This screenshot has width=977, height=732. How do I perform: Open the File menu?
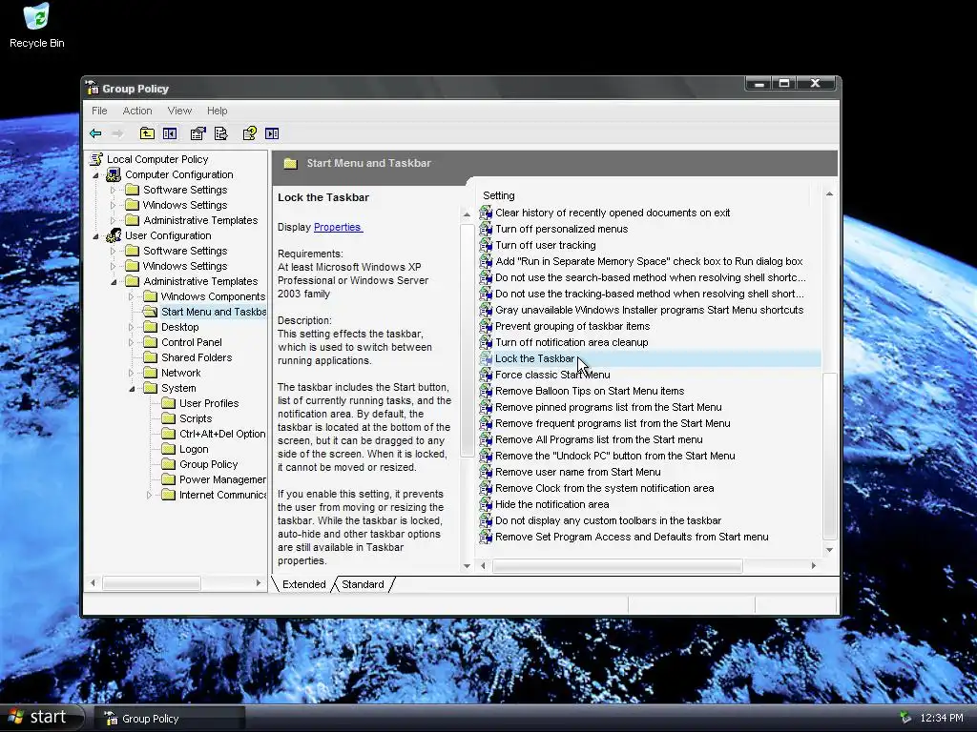pyautogui.click(x=99, y=111)
